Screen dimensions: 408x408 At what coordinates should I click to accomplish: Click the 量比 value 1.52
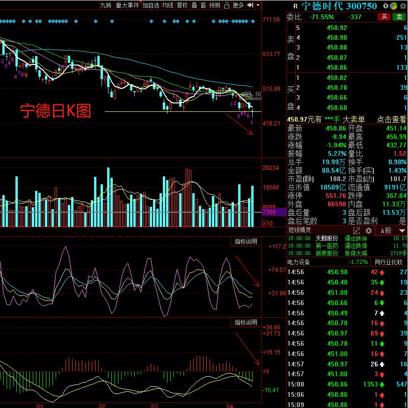click(400, 154)
